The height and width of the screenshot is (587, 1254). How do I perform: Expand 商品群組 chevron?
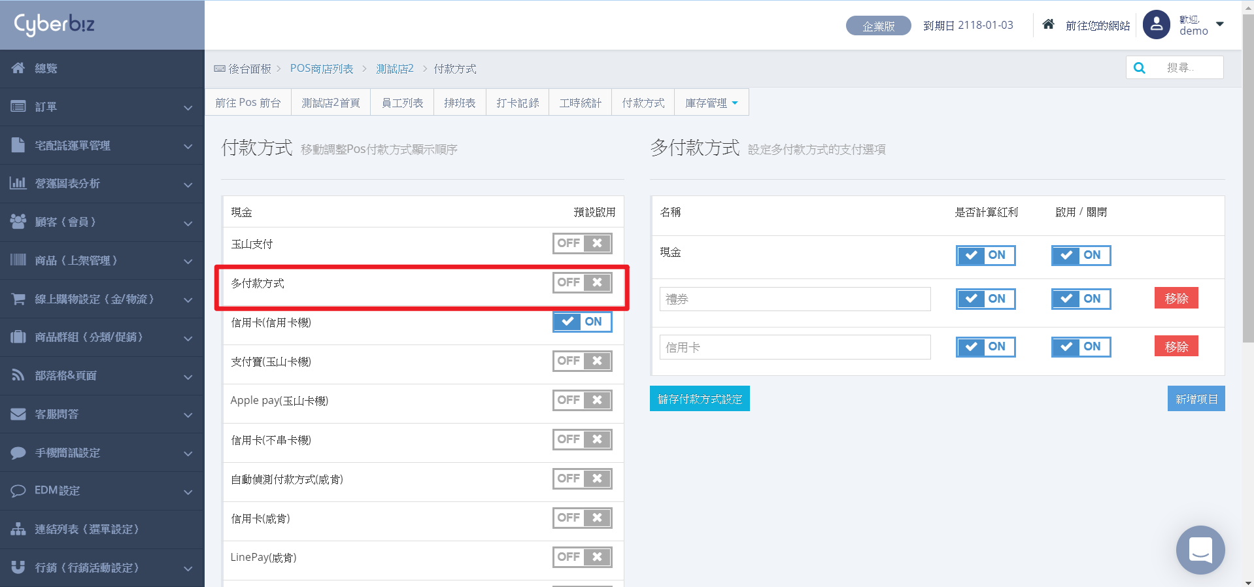pyautogui.click(x=188, y=338)
